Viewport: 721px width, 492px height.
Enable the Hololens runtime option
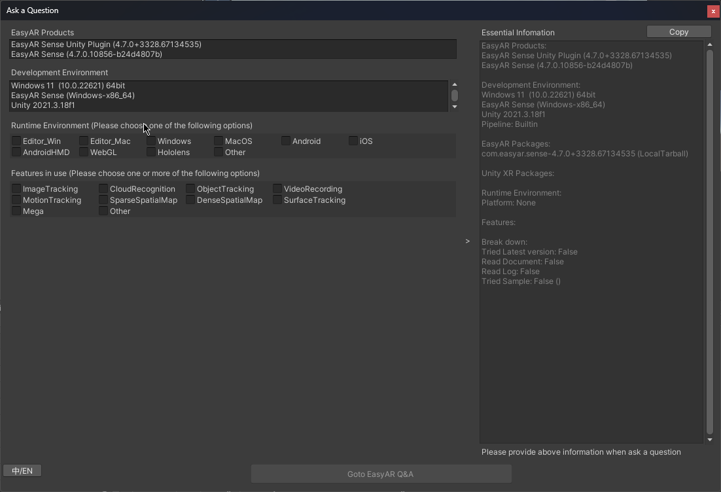pyautogui.click(x=151, y=152)
